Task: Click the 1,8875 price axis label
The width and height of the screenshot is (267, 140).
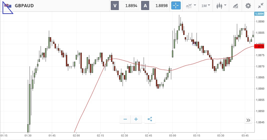Action: [260, 55]
